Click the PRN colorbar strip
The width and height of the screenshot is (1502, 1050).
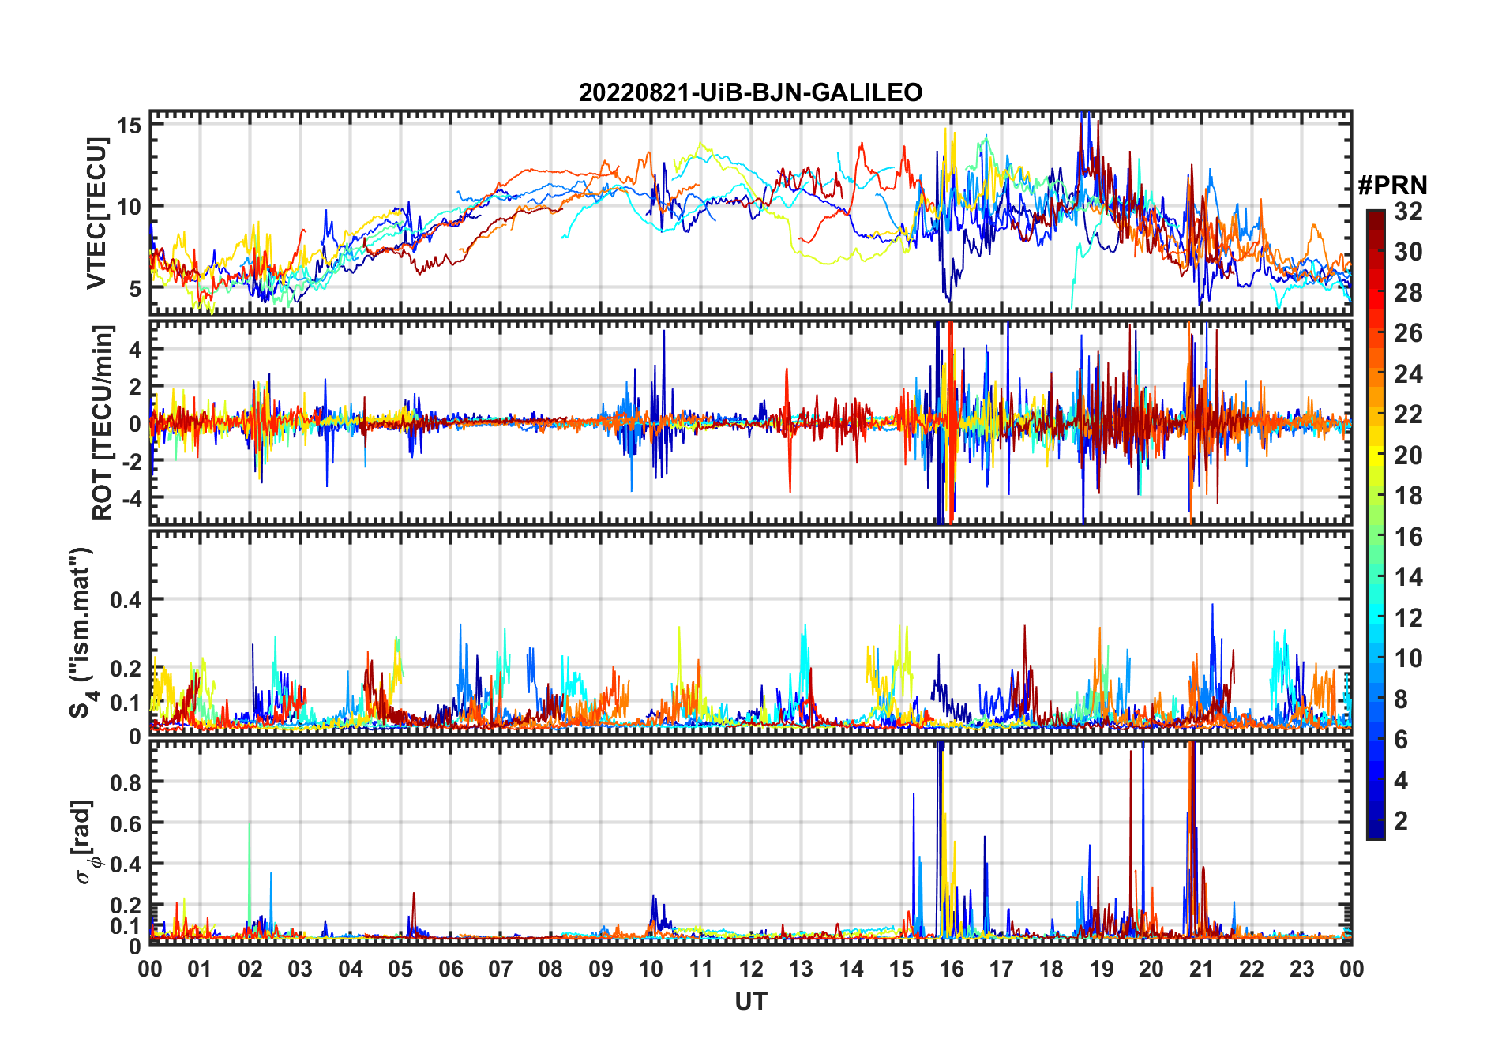click(1376, 524)
